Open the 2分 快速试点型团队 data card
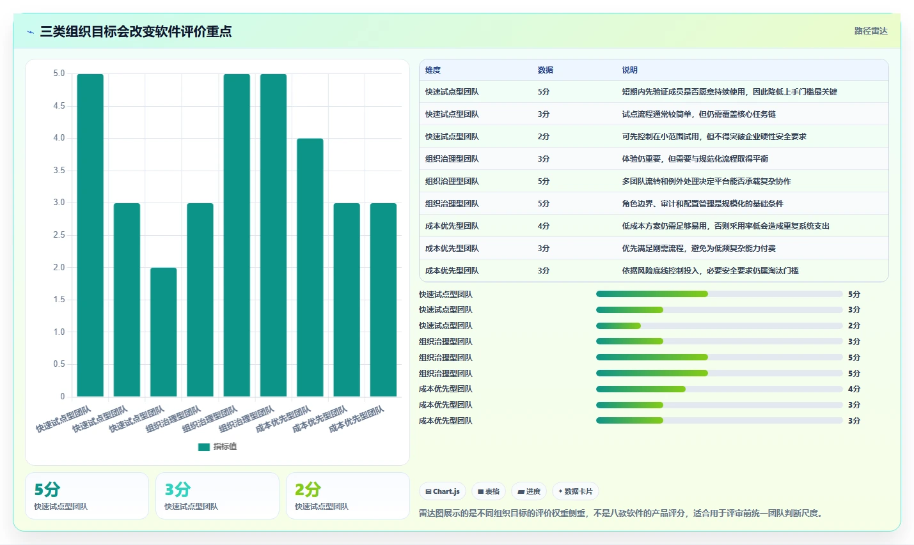The image size is (914, 545). coord(348,496)
